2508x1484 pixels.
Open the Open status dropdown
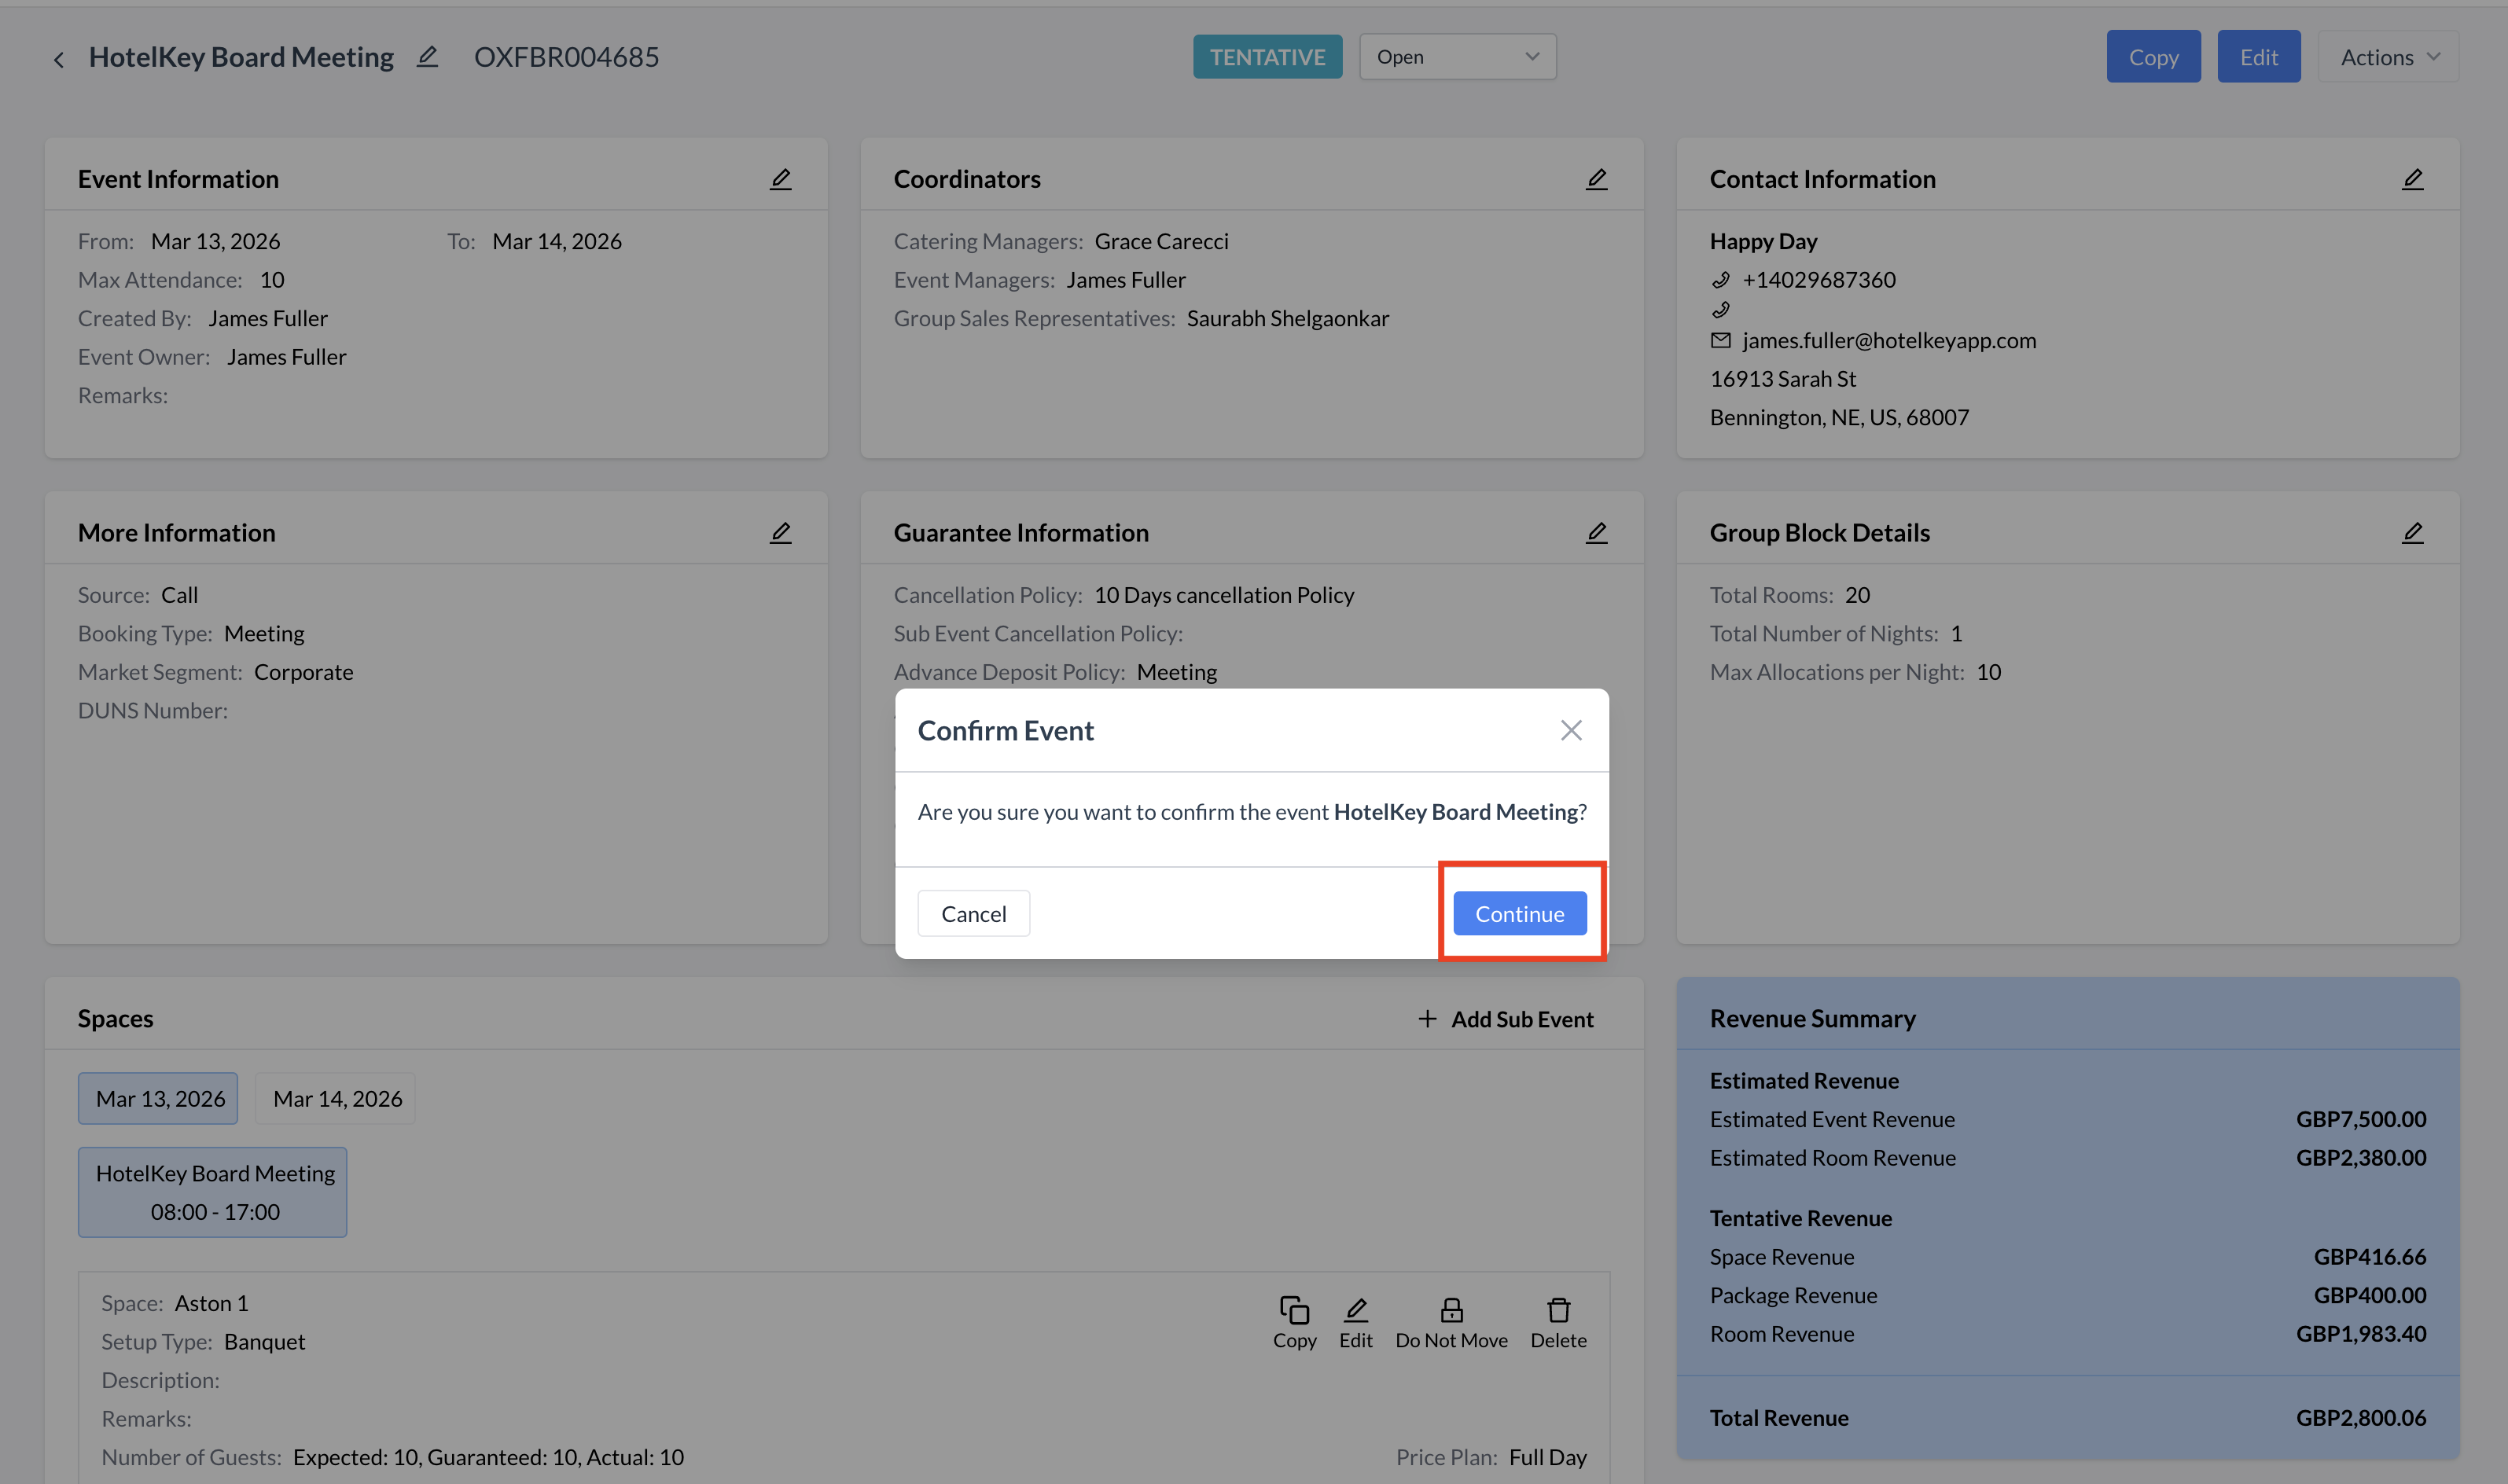pos(1457,57)
